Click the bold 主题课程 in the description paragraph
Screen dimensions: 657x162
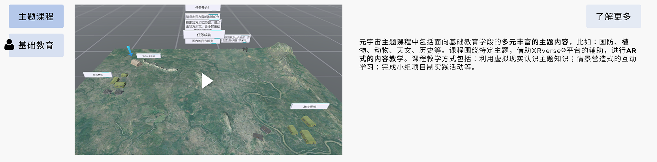click(x=397, y=42)
